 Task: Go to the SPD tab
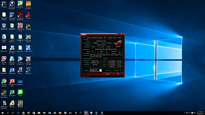pos(105,37)
